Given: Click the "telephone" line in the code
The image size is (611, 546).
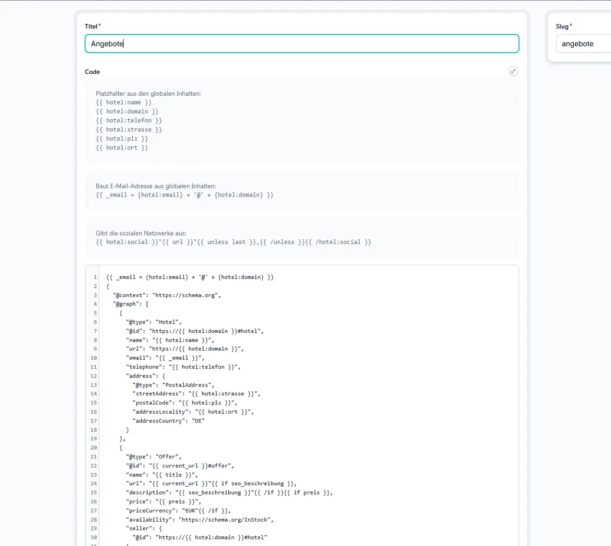Looking at the screenshot, I should coord(183,367).
